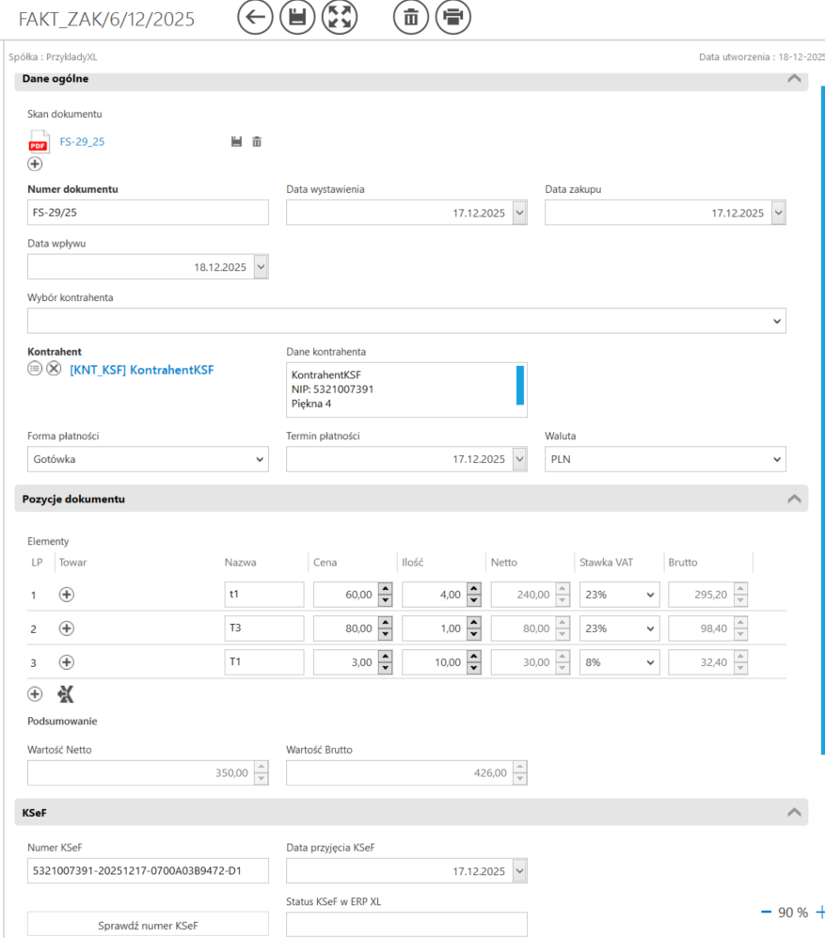Click the back arrow icon in header
This screenshot has width=825, height=938.
(x=255, y=18)
